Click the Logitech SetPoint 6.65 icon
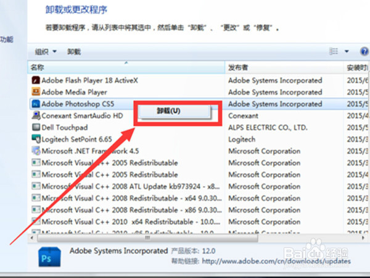 click(x=36, y=139)
